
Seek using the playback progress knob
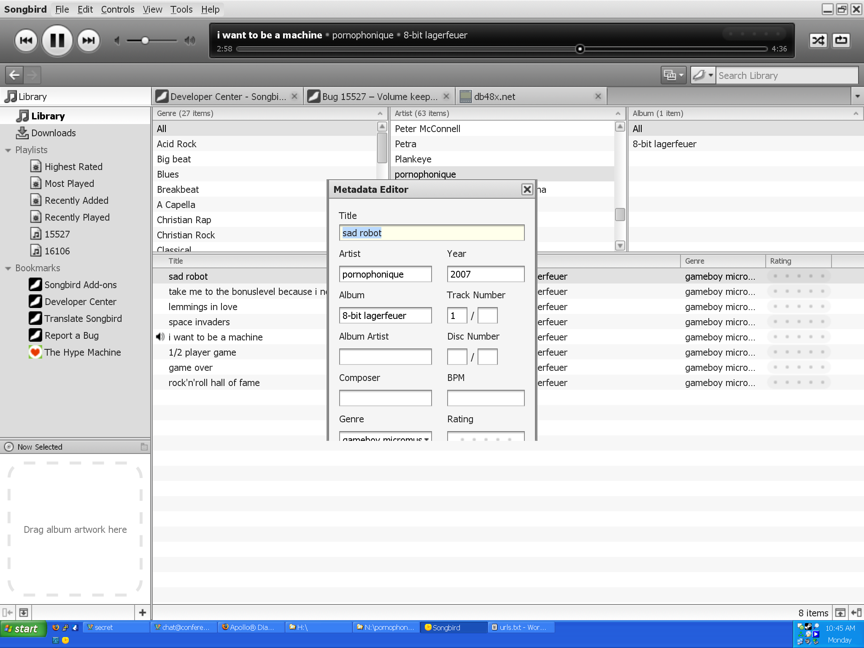[580, 49]
